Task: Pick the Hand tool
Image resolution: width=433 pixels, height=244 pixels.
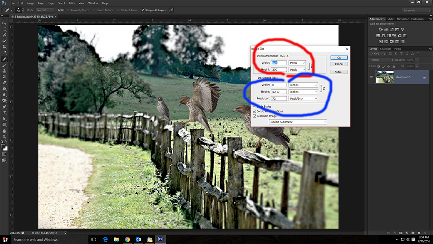Action: [5, 131]
